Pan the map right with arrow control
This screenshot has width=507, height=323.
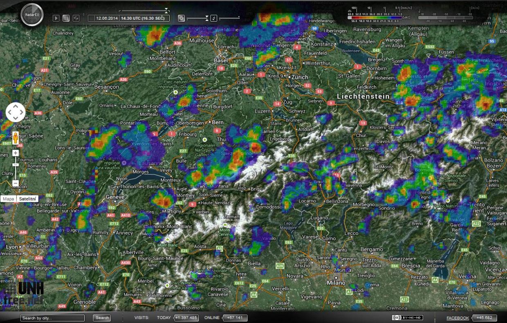tap(21, 112)
